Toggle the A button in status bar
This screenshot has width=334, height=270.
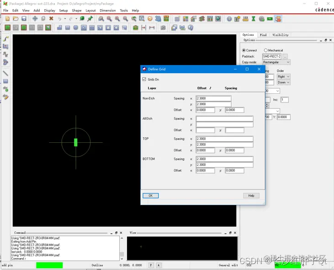pyautogui.click(x=159, y=265)
